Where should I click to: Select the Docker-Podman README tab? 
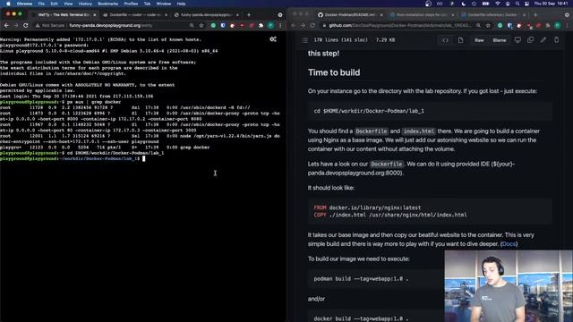click(350, 15)
